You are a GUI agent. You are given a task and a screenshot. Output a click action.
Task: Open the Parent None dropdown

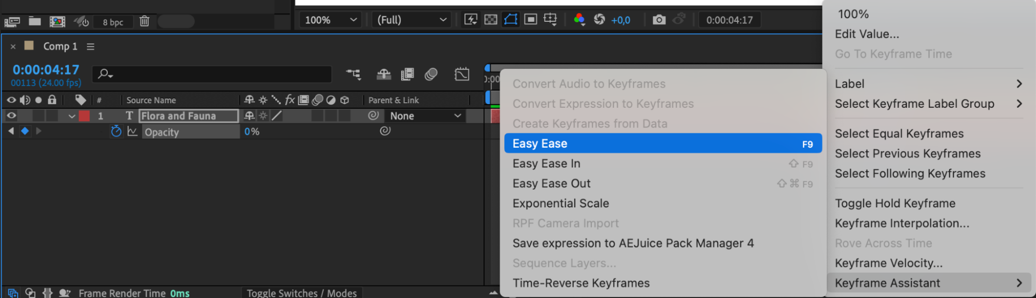[425, 116]
